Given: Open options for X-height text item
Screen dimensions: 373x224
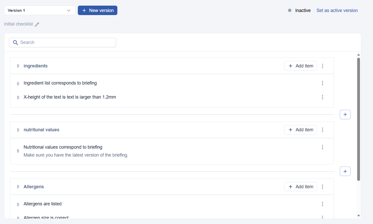Looking at the screenshot, I should click(322, 97).
